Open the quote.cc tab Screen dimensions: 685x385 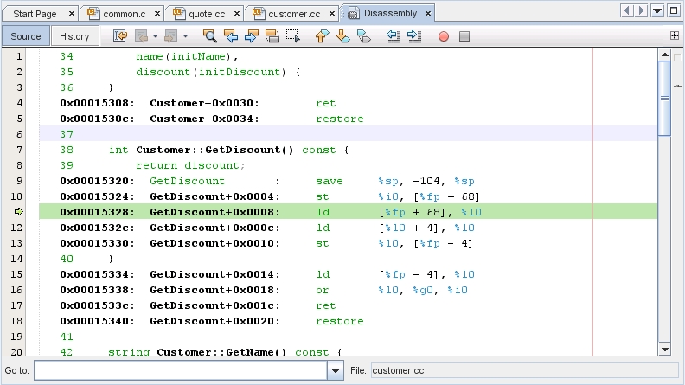(207, 14)
